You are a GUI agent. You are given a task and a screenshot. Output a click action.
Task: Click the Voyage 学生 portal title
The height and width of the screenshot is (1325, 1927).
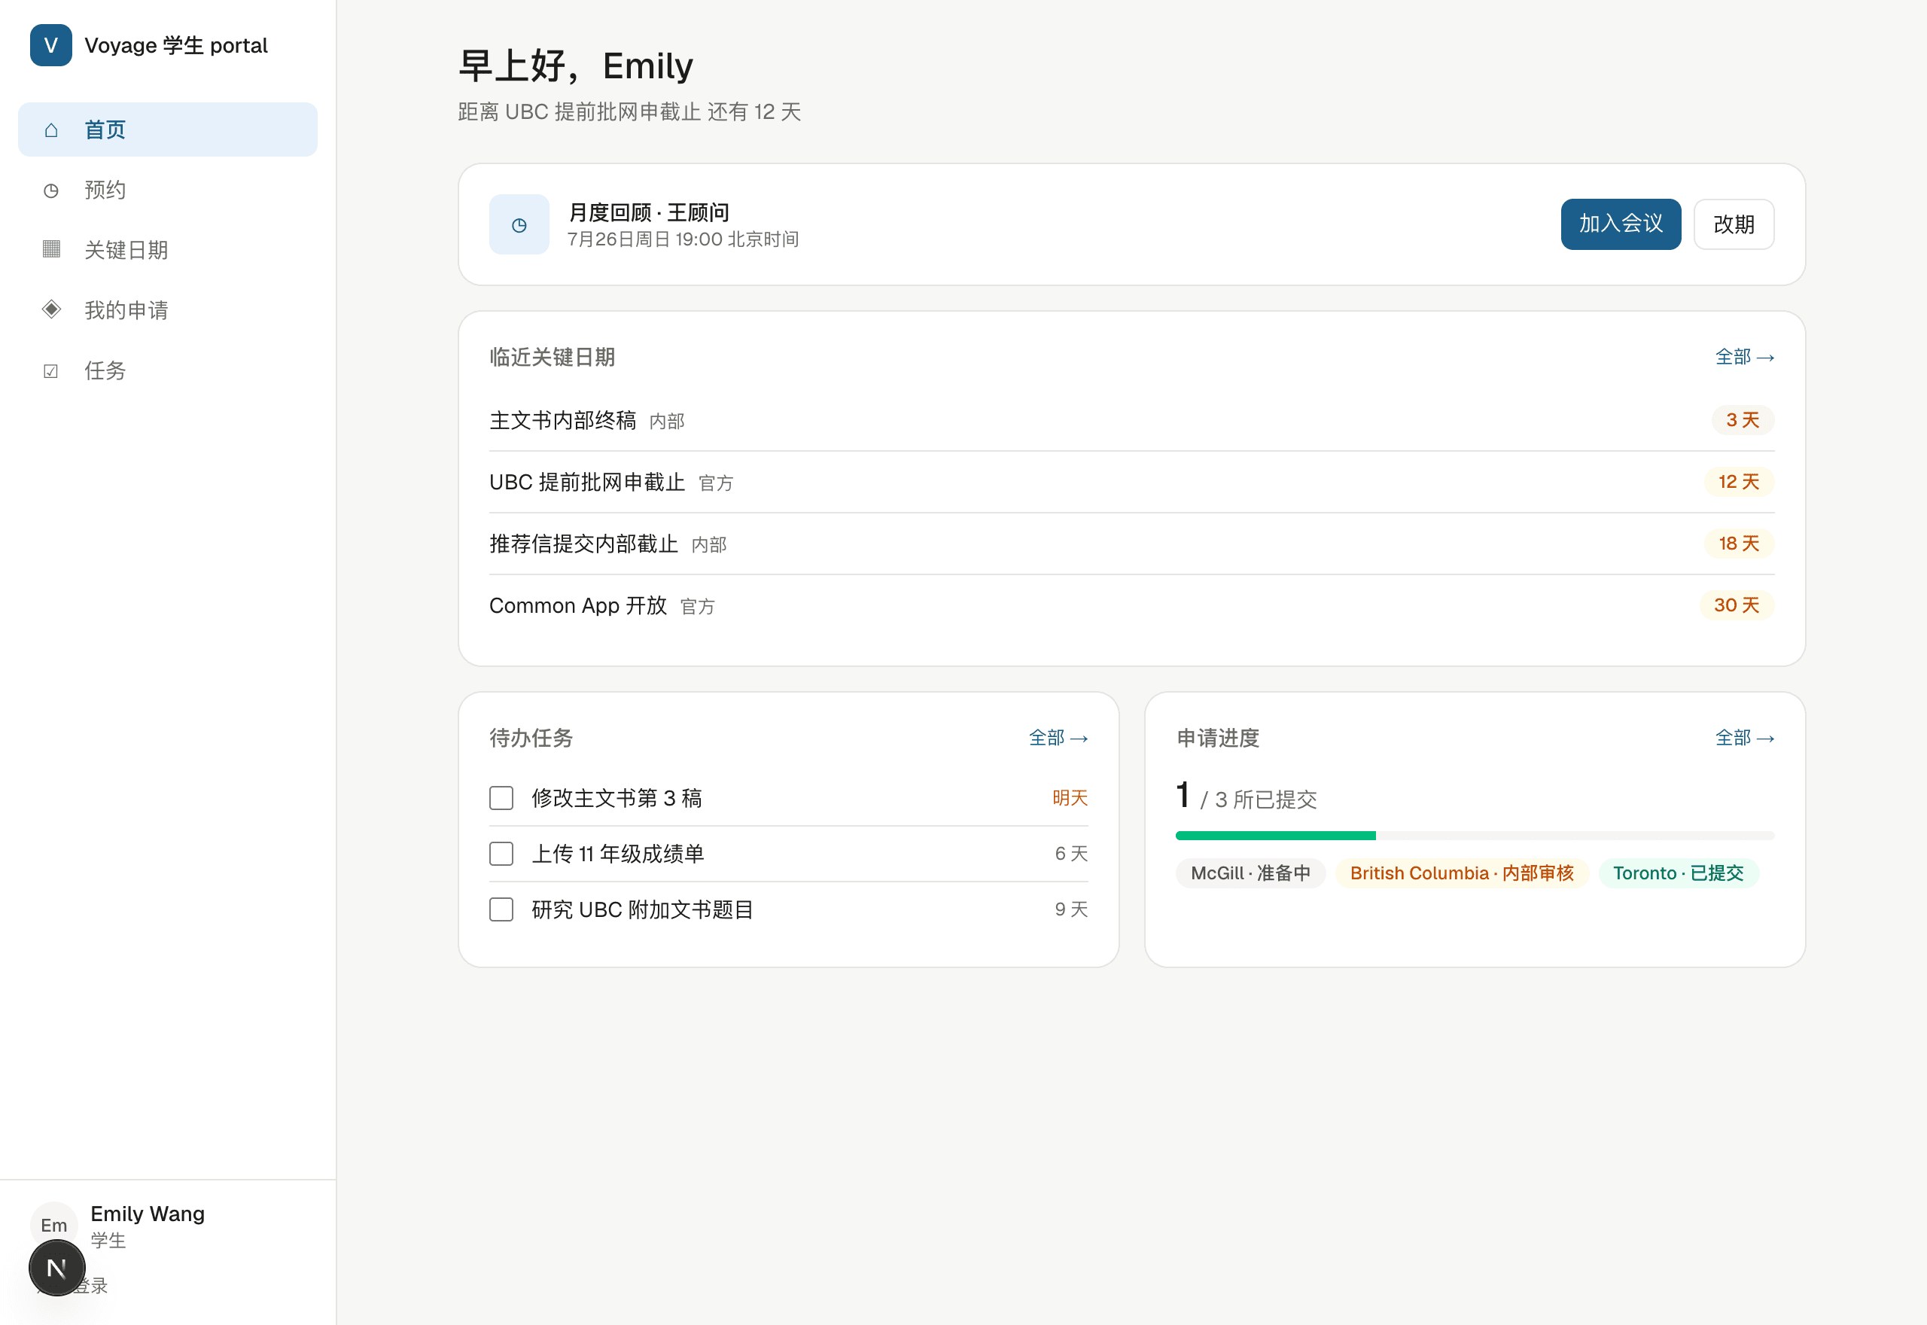click(x=176, y=45)
